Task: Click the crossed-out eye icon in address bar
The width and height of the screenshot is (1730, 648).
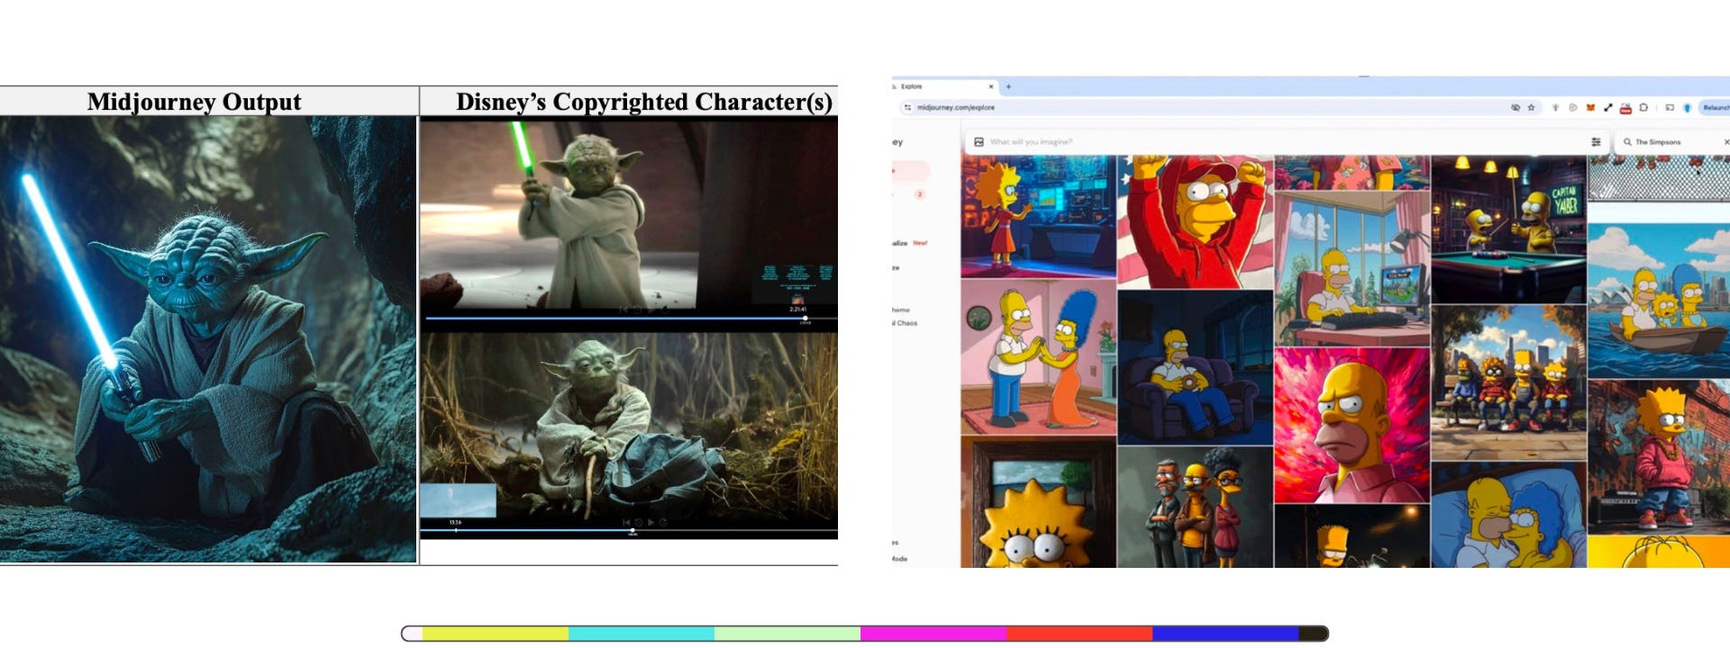Action: click(1516, 107)
